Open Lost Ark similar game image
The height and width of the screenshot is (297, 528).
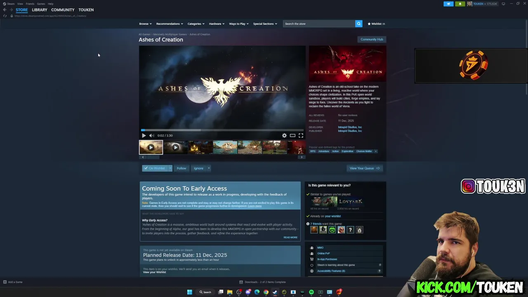click(x=351, y=201)
